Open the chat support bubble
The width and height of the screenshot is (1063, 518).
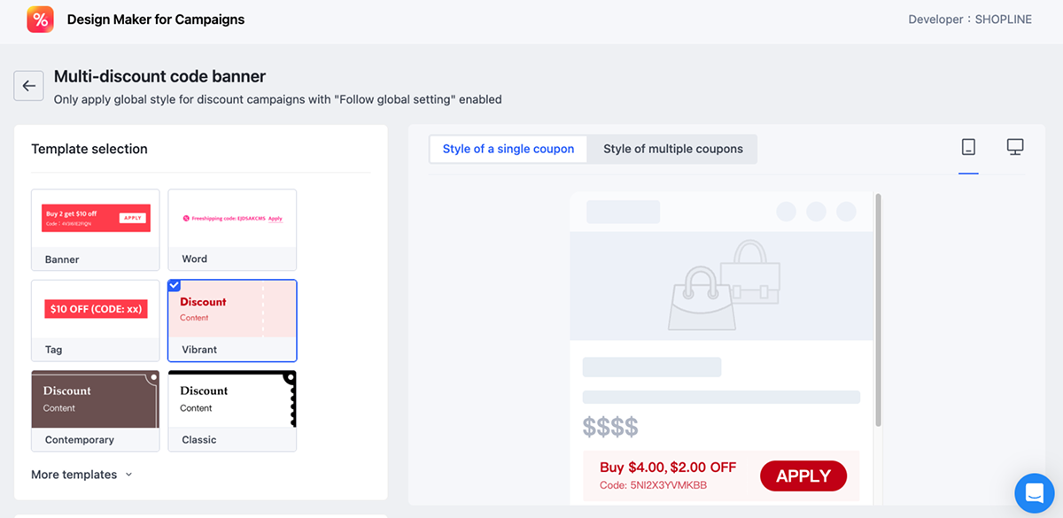point(1033,491)
